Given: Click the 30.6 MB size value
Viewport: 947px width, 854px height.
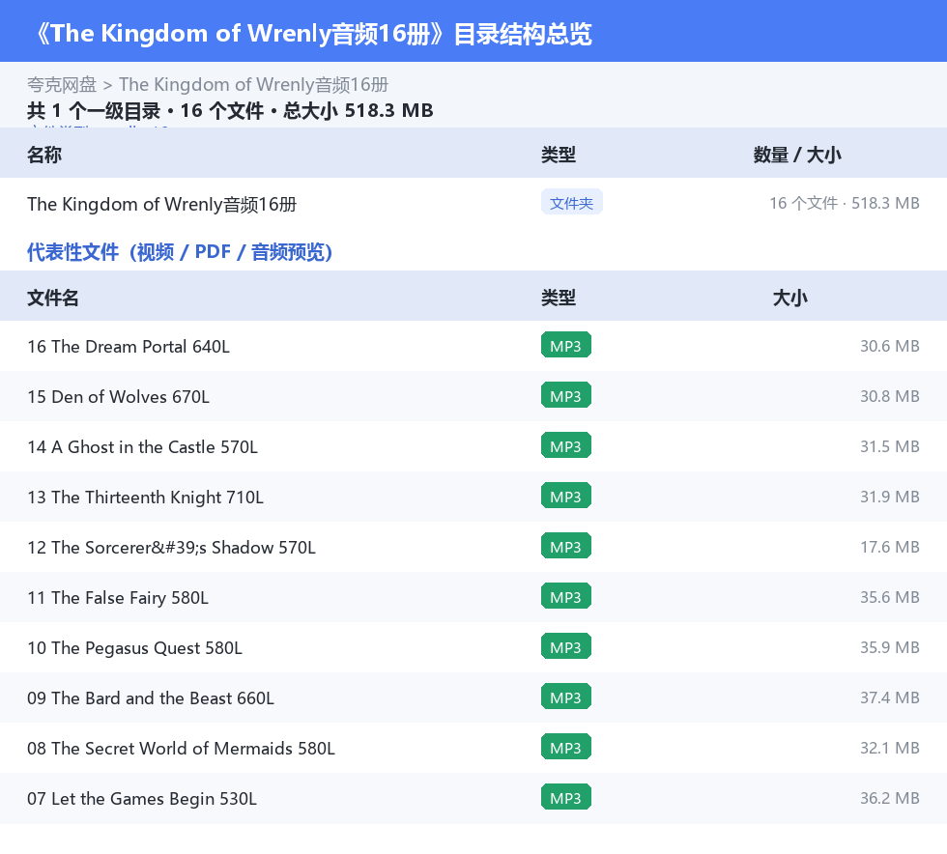Looking at the screenshot, I should pos(890,346).
